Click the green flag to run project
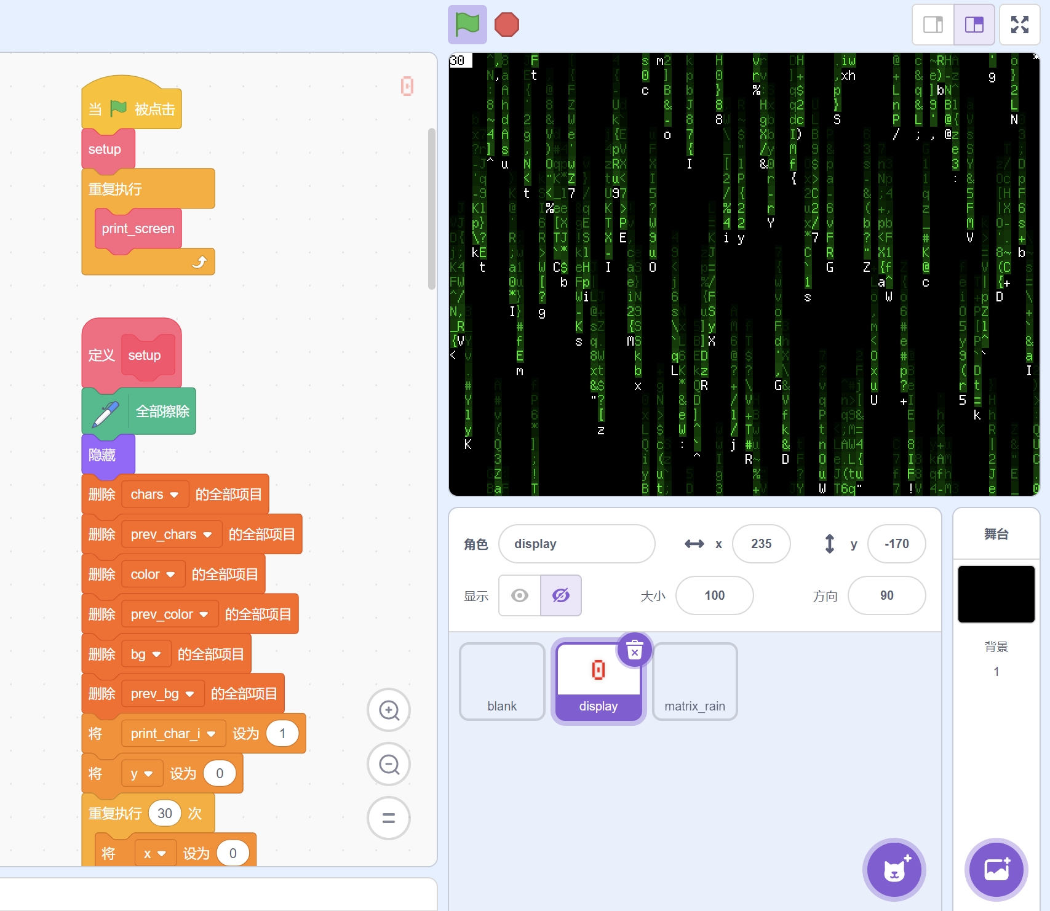Screen dimensions: 1050x911 467,25
